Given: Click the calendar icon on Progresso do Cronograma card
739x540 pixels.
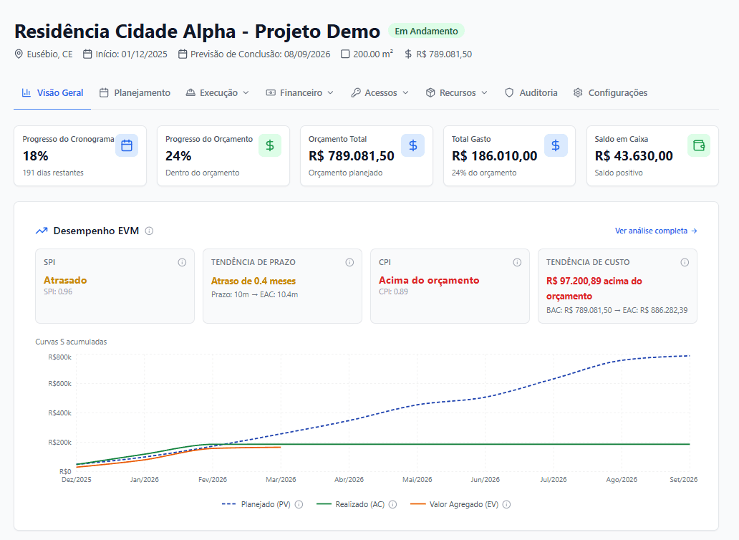Looking at the screenshot, I should click(x=127, y=145).
